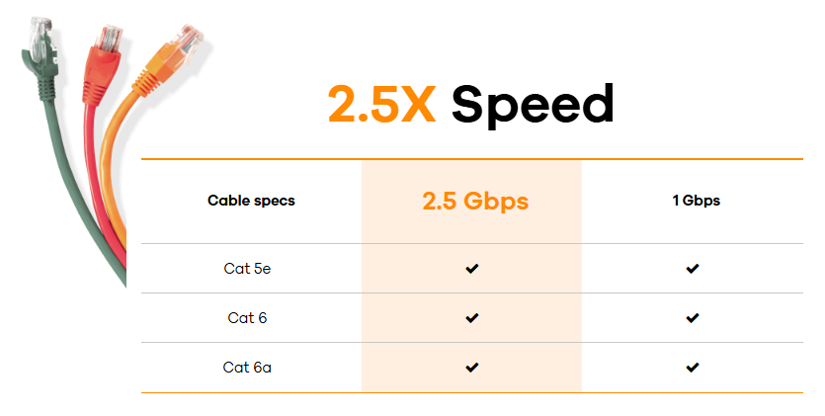
Task: Click the Cat 6a 1 Gbps checkmark
Action: 693,368
